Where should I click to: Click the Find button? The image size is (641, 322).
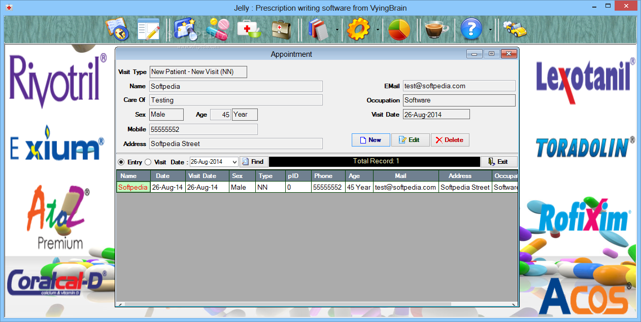[254, 162]
